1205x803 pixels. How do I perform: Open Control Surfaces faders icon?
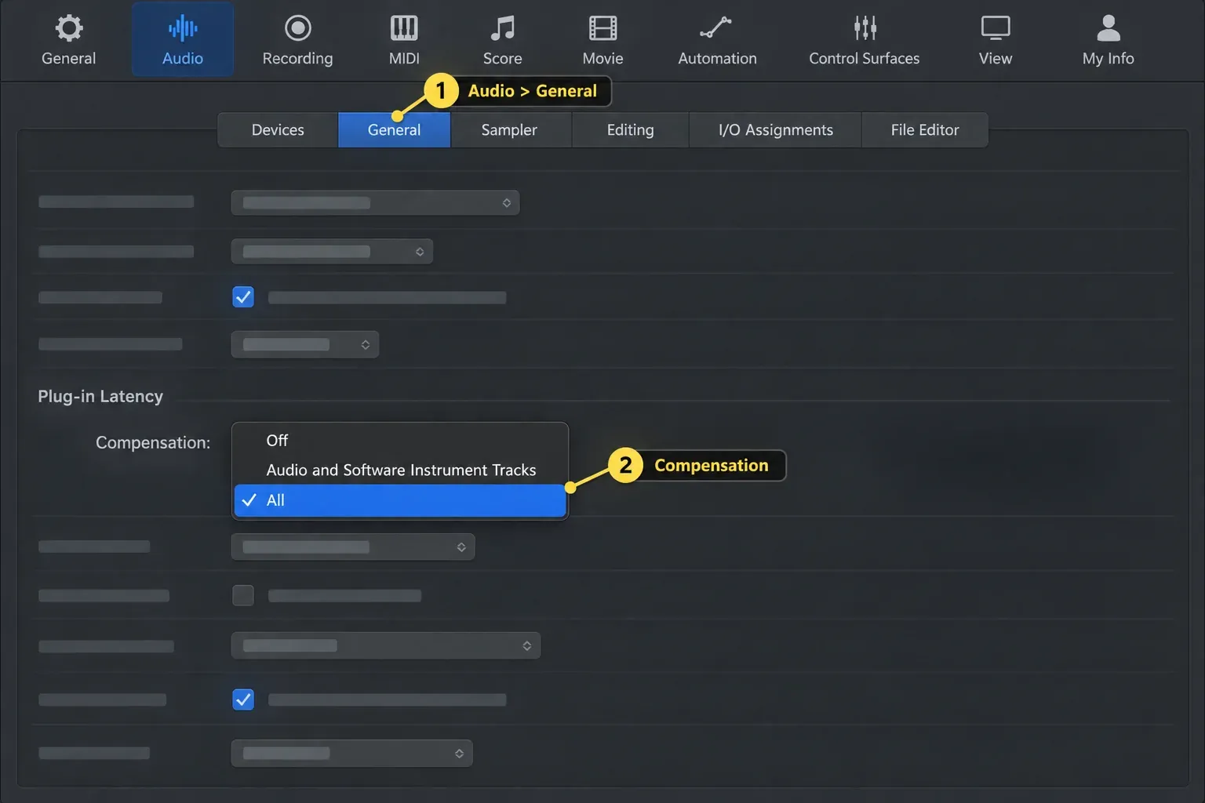(865, 28)
